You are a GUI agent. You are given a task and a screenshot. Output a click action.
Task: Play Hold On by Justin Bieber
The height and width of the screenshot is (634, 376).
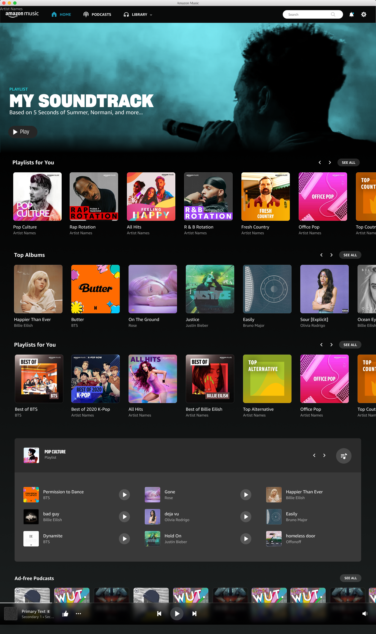click(x=246, y=539)
